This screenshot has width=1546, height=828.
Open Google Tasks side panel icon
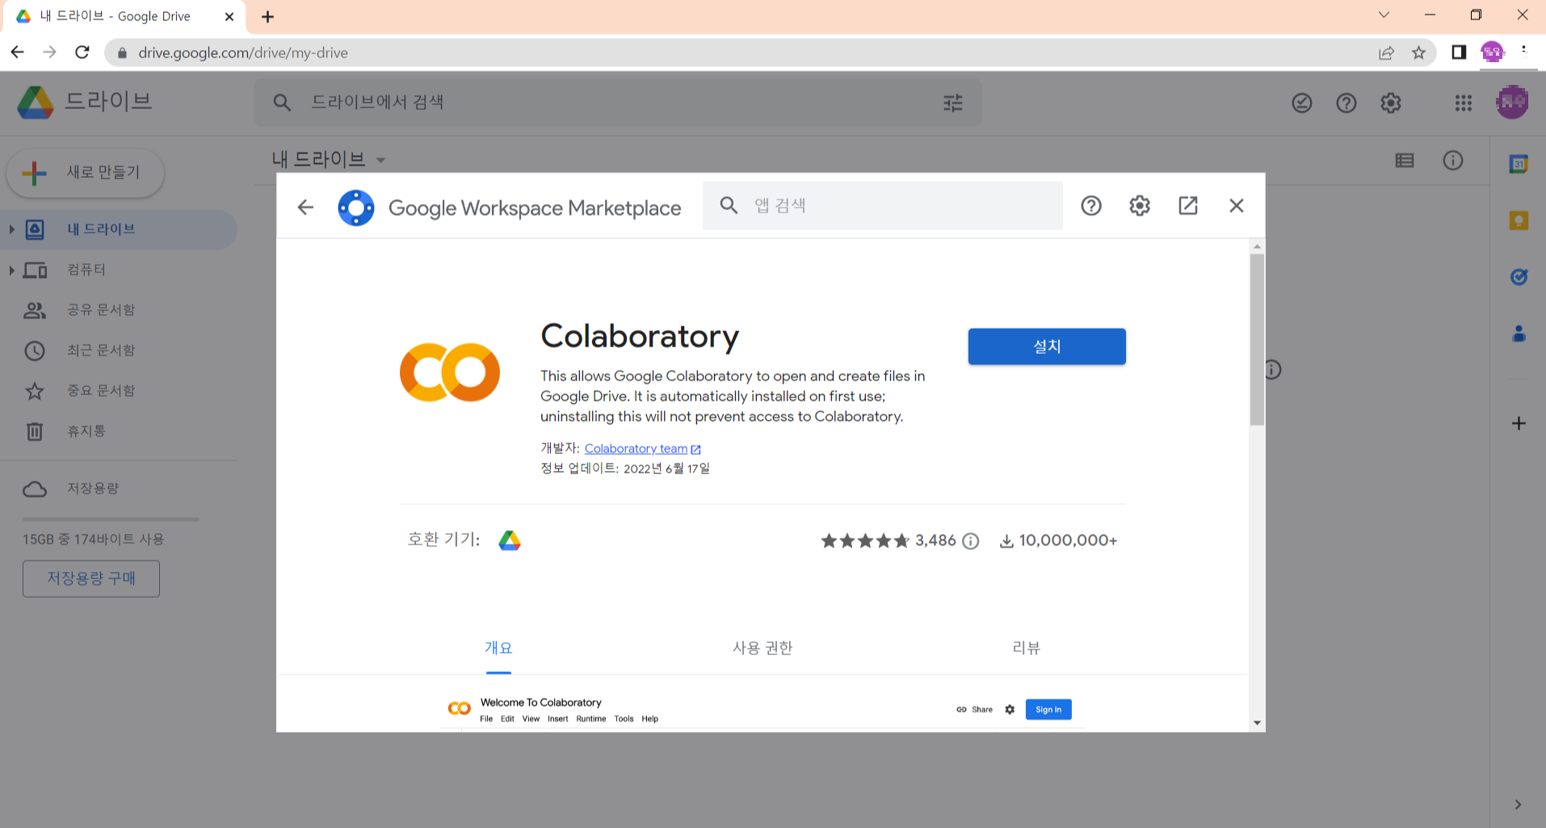(x=1519, y=277)
